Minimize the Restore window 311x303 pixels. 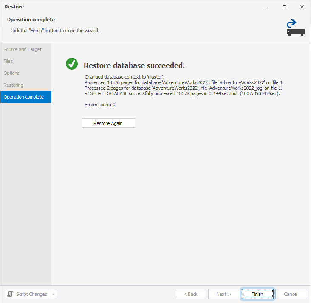point(266,7)
